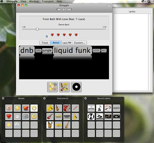Tag track with wooden flute instrument
The width and height of the screenshot is (154, 143).
pos(75,108)
